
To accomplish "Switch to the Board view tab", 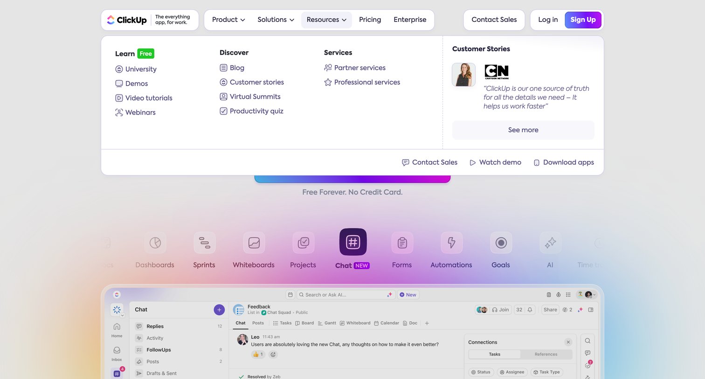I will (304, 323).
